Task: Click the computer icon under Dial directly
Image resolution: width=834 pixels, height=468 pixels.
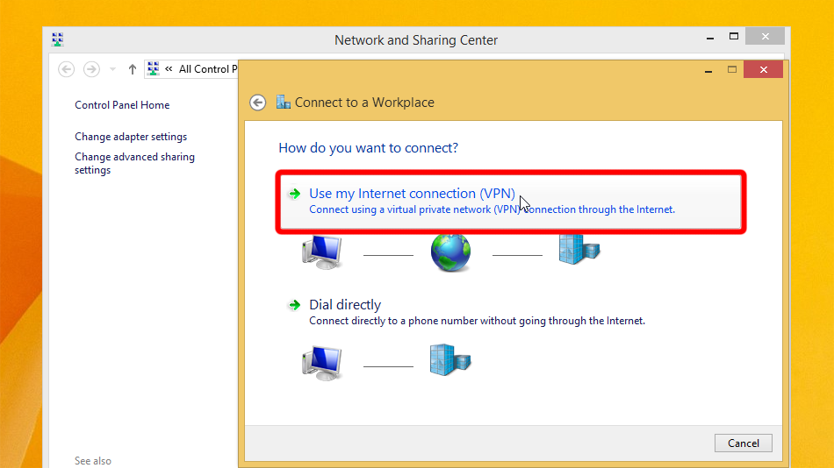Action: [x=320, y=360]
